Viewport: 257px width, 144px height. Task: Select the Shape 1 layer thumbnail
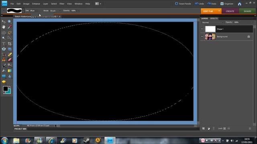tap(210, 29)
